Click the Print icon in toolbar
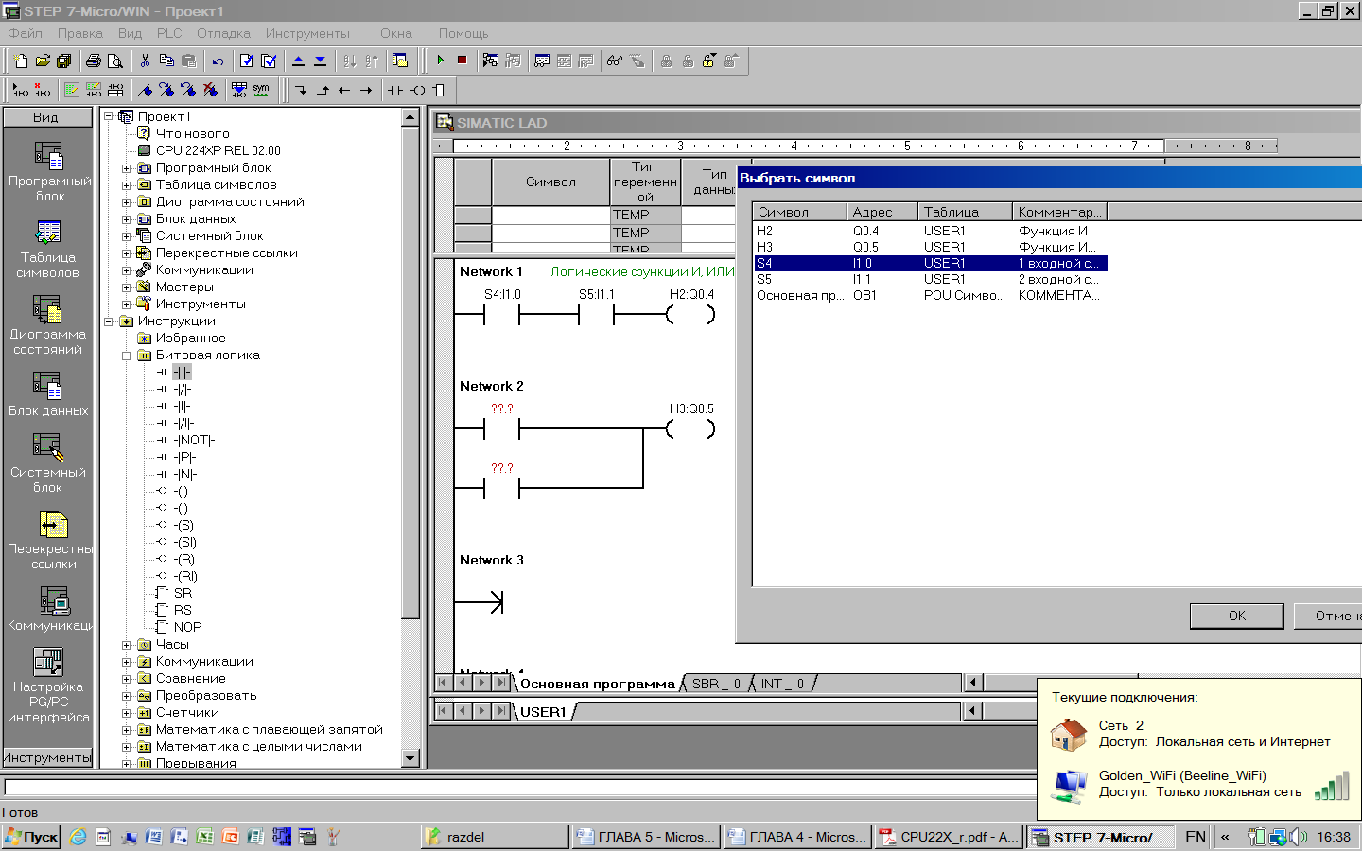This screenshot has height=851, width=1362. pos(94,61)
